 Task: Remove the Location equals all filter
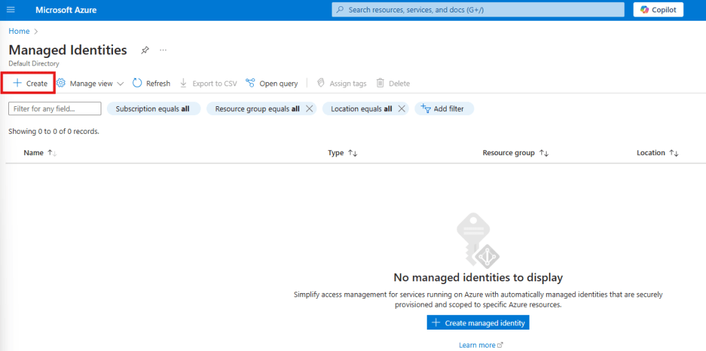click(x=402, y=109)
